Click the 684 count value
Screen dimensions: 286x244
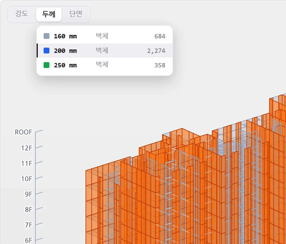[x=160, y=36]
